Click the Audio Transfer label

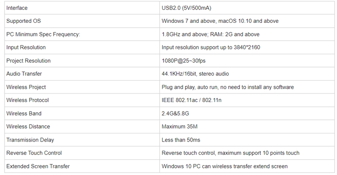pos(24,74)
